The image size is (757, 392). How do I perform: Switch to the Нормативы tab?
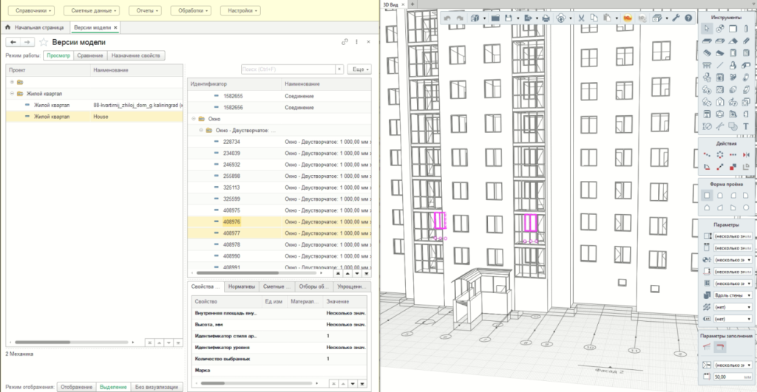(242, 286)
